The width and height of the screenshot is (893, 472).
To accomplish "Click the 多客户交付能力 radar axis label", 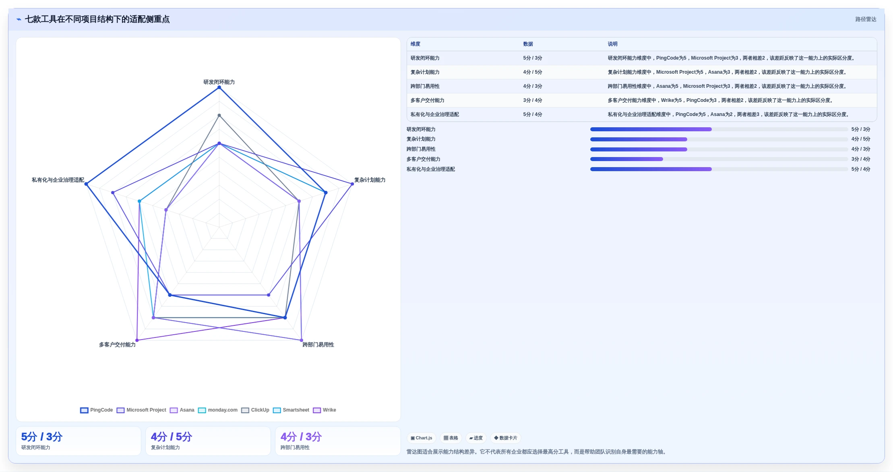I will [x=117, y=345].
